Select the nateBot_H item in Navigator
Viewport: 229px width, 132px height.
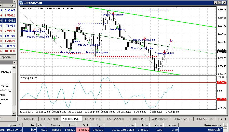[x=6, y=90]
